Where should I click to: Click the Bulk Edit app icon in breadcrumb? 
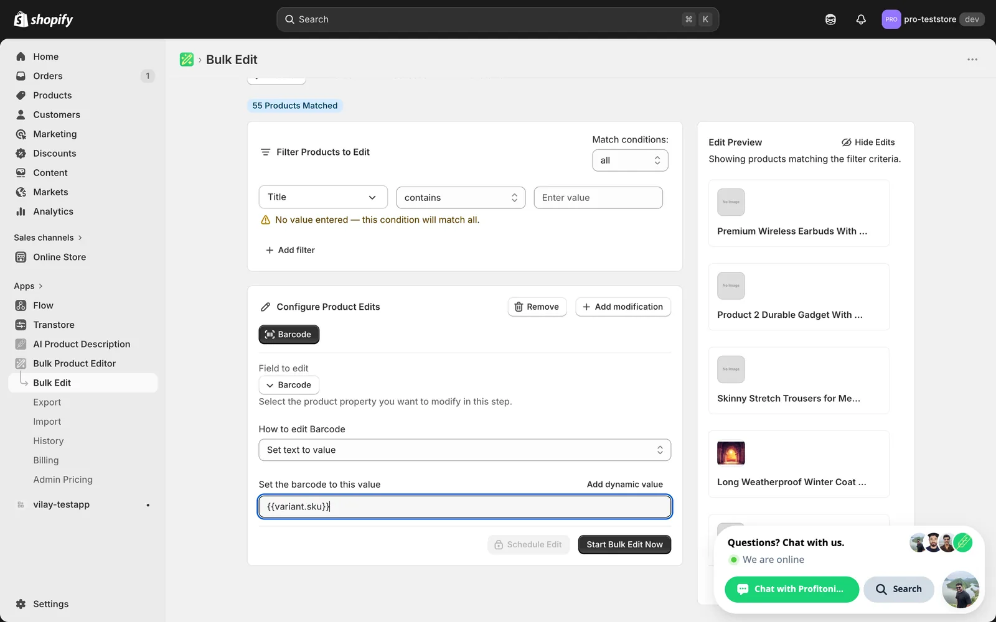[187, 60]
